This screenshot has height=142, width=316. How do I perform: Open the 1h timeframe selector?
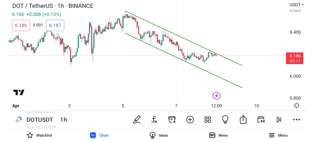63,120
